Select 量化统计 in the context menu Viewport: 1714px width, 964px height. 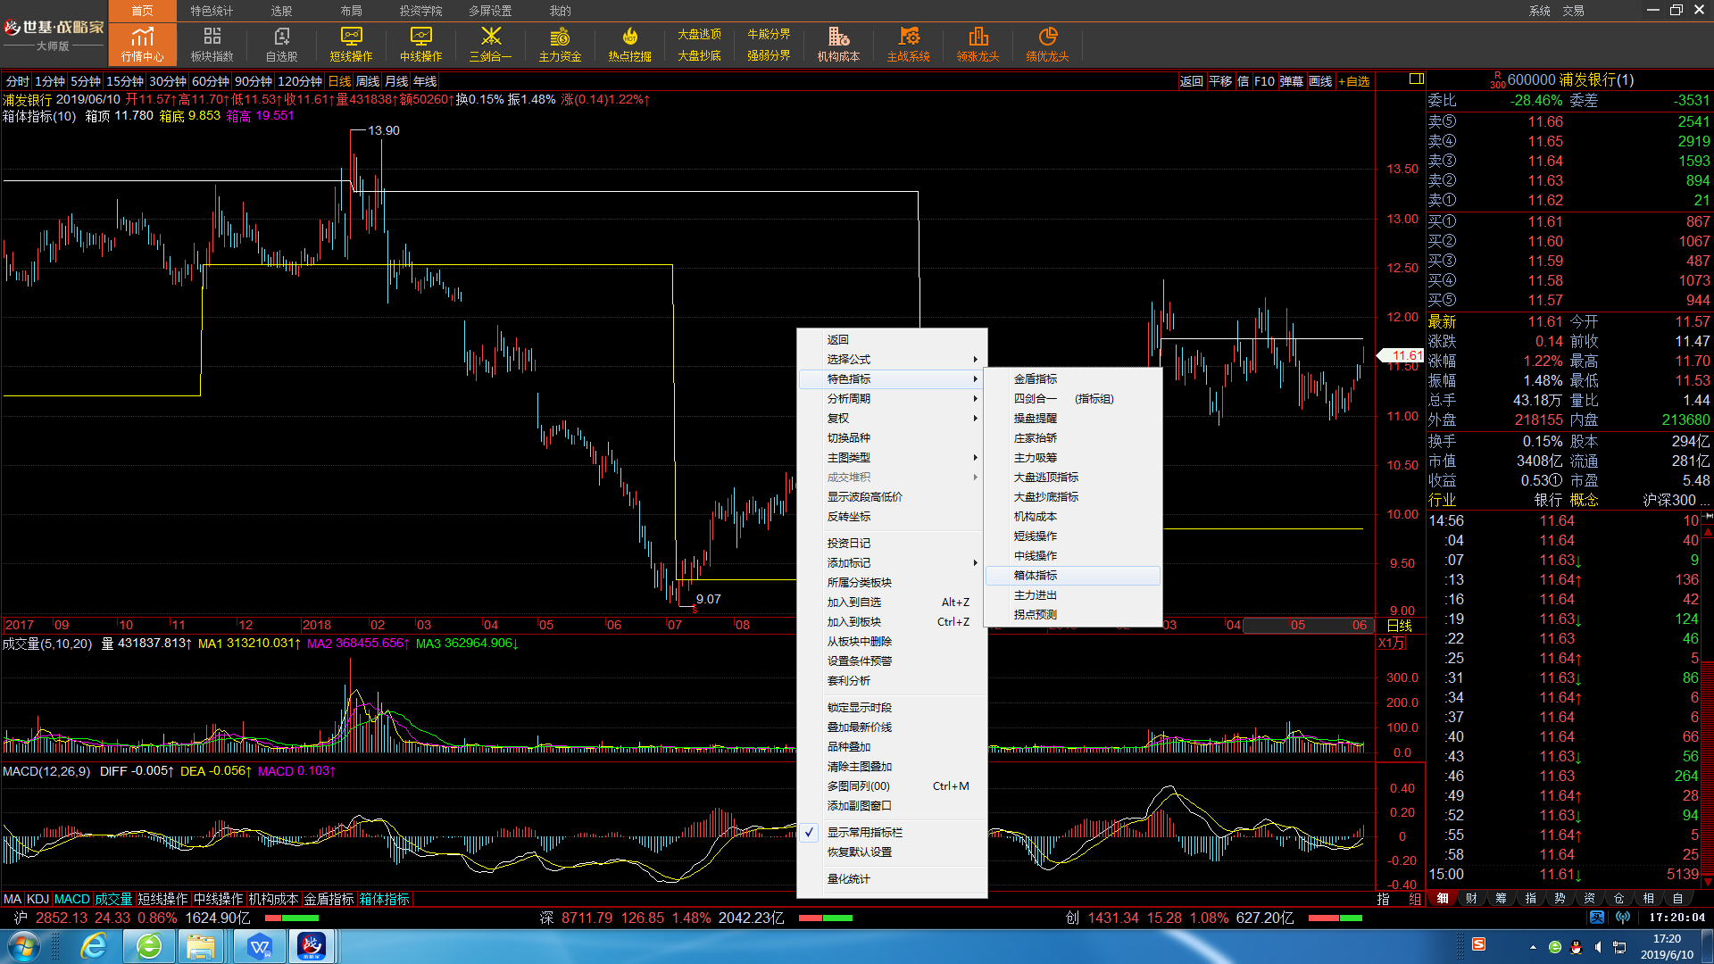(892, 878)
